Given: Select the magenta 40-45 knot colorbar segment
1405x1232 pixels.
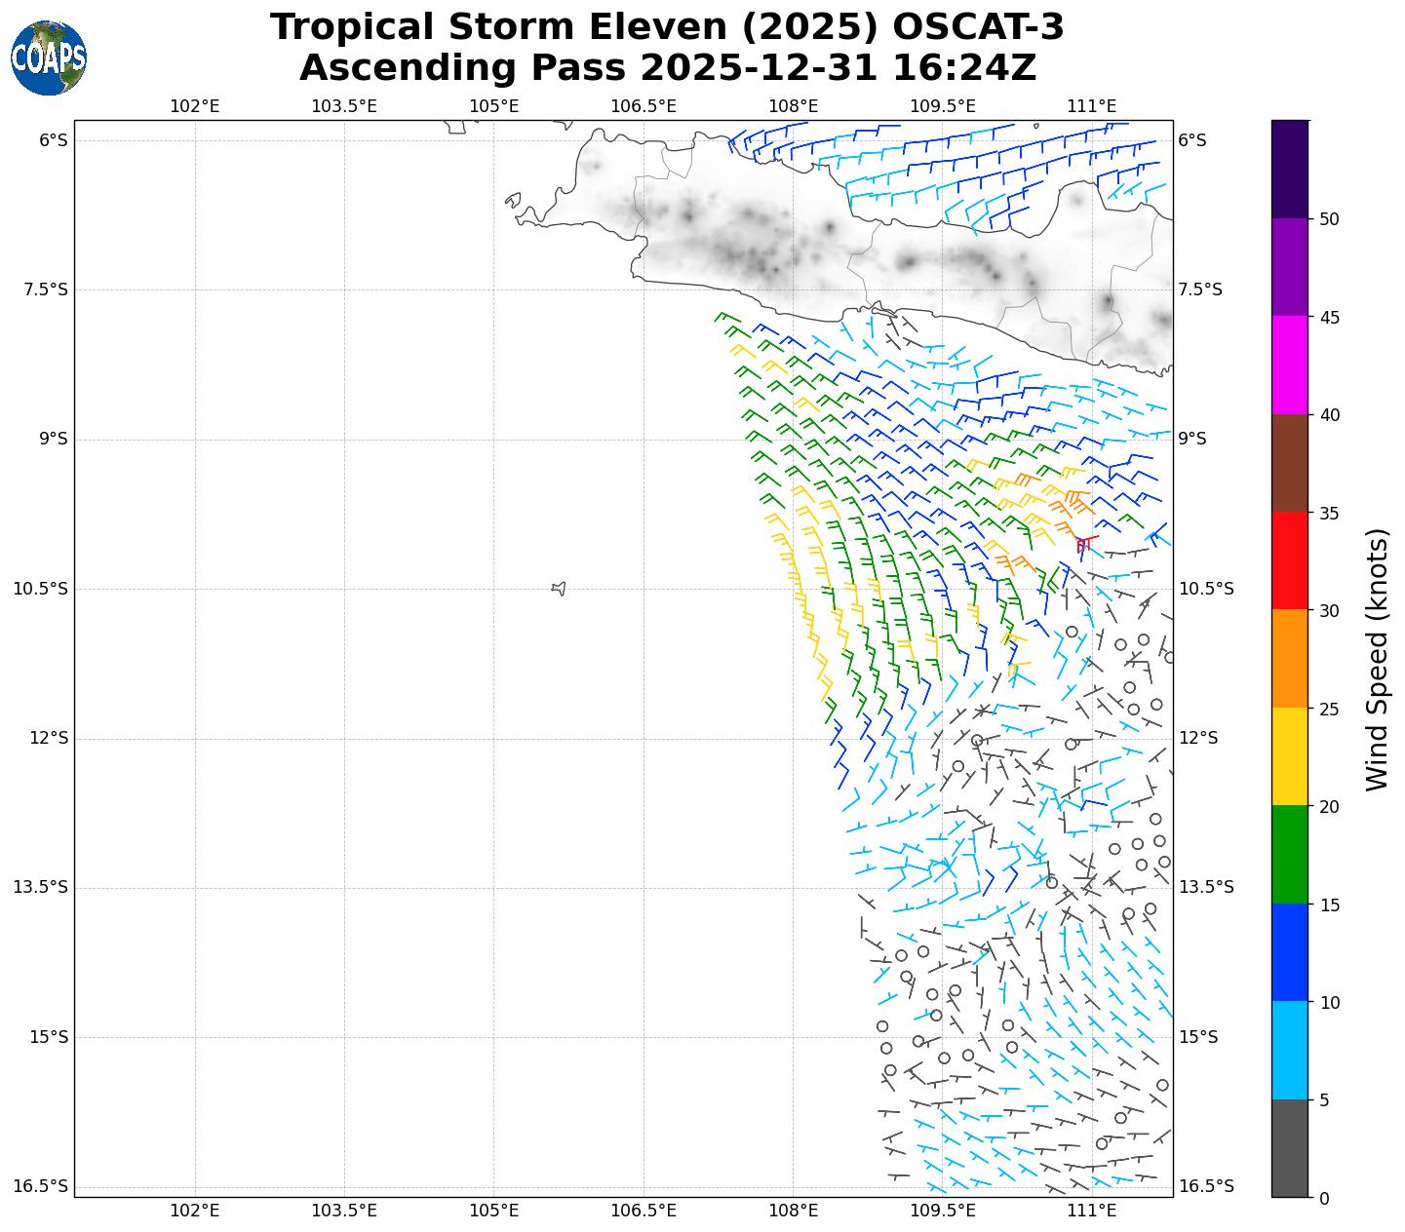Looking at the screenshot, I should coord(1290,365).
